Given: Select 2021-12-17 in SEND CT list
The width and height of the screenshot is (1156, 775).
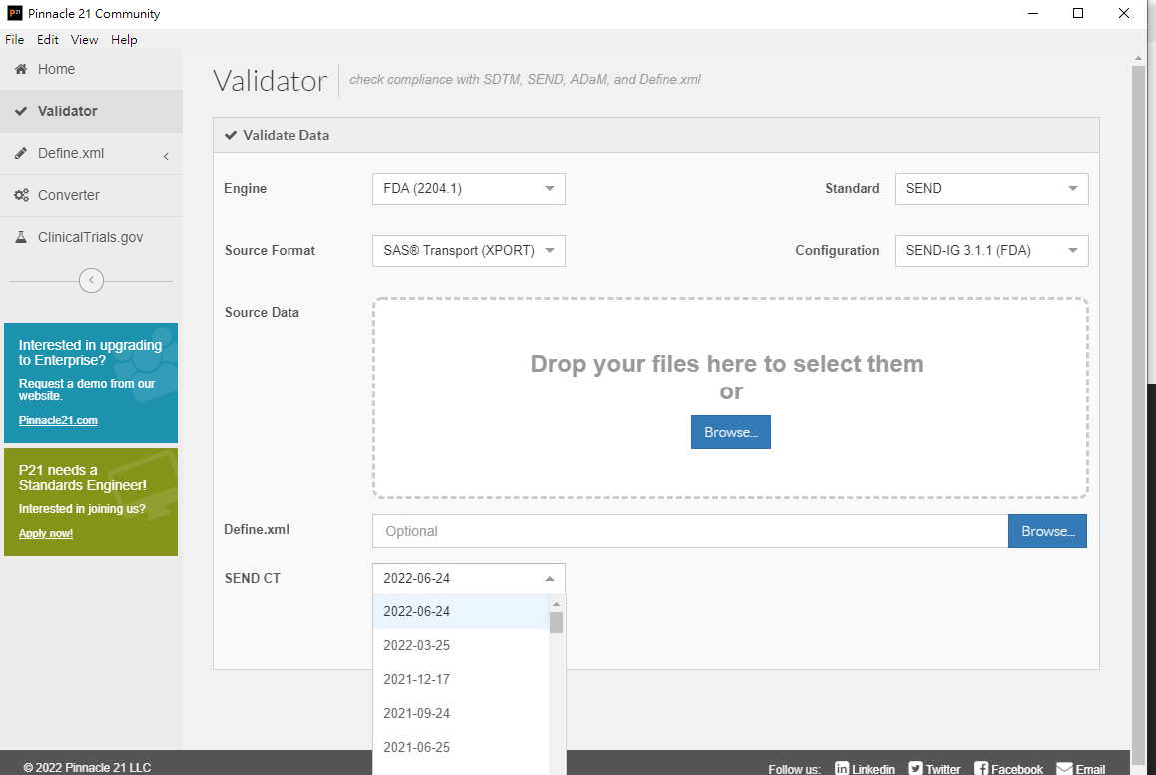Looking at the screenshot, I should (461, 680).
